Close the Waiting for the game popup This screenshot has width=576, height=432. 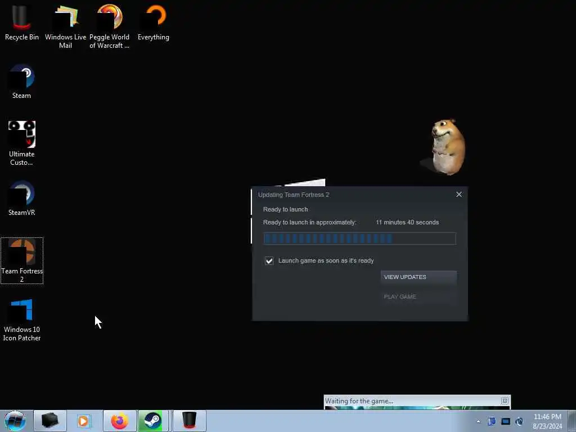pyautogui.click(x=505, y=400)
